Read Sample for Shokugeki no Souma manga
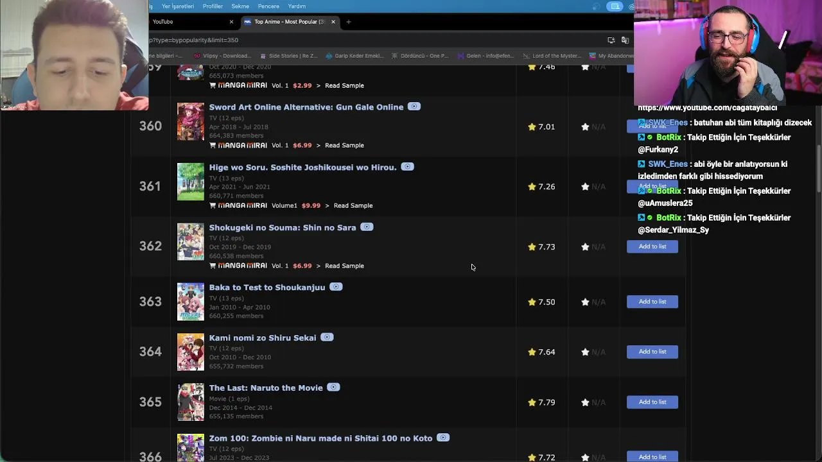 tap(344, 266)
